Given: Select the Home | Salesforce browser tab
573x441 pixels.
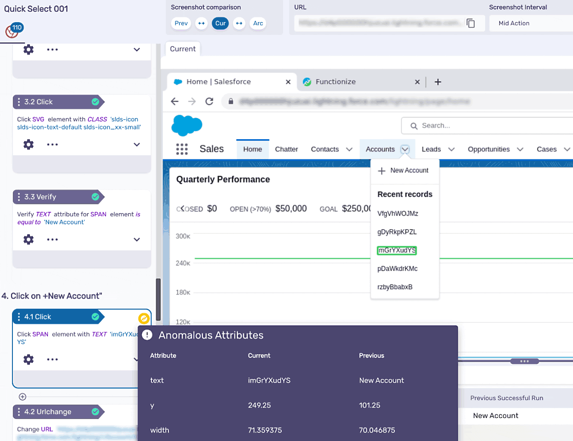Looking at the screenshot, I should (x=232, y=82).
